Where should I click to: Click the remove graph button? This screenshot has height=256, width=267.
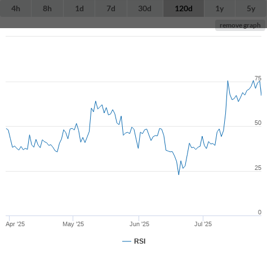(x=240, y=25)
